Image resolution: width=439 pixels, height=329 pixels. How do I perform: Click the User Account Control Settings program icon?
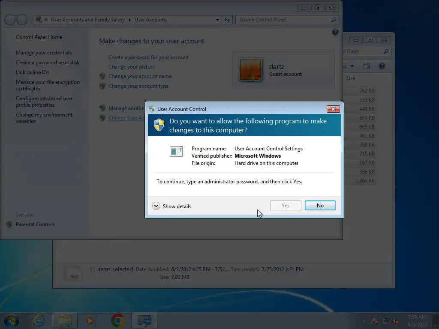coord(176,151)
